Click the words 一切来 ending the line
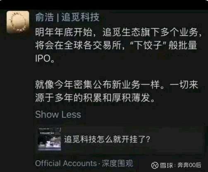The width and height of the screenshot is (208, 172). [184, 85]
